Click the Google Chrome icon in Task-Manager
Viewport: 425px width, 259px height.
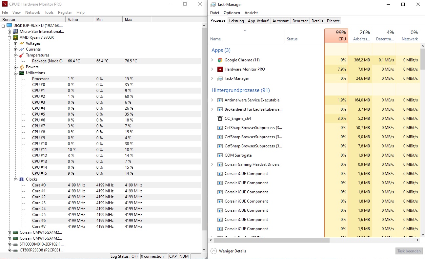220,60
